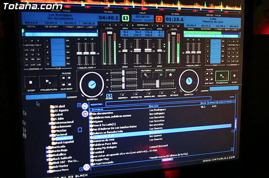Click the green deck 1 indicator
Image resolution: width=269 pixels, height=178 pixels.
[x=125, y=18]
